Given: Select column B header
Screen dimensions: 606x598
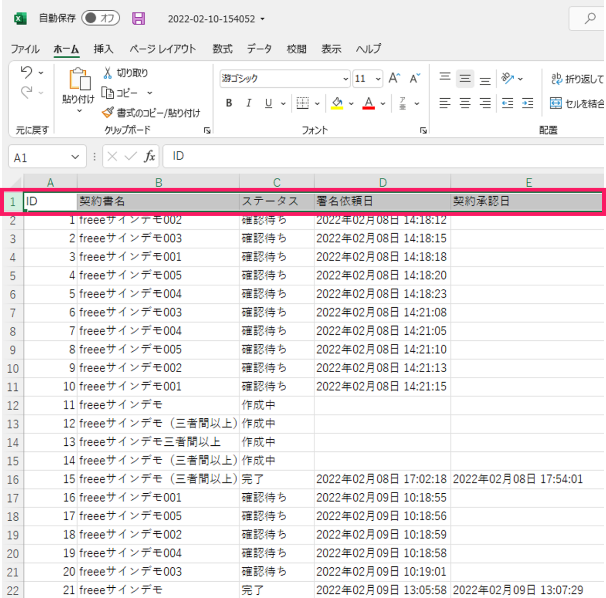Looking at the screenshot, I should [158, 182].
